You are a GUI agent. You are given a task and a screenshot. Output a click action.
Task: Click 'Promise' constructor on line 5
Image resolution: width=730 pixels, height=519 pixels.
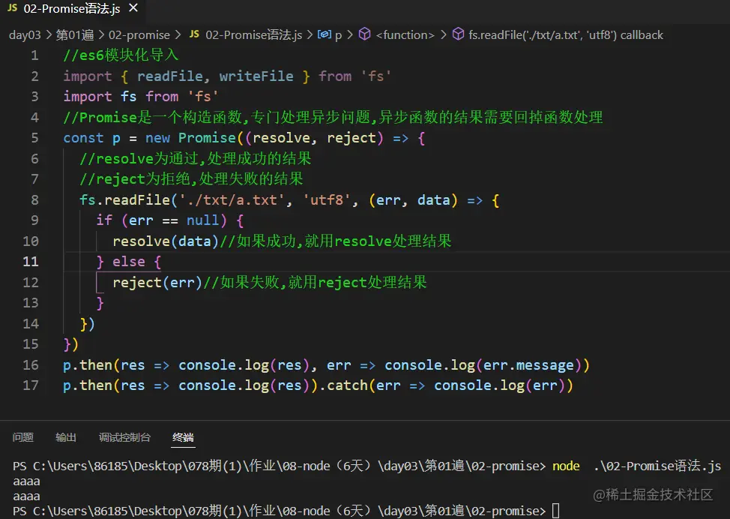tap(207, 138)
